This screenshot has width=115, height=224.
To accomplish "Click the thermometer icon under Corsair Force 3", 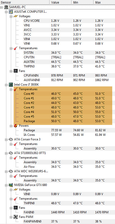I will pos(15,144).
